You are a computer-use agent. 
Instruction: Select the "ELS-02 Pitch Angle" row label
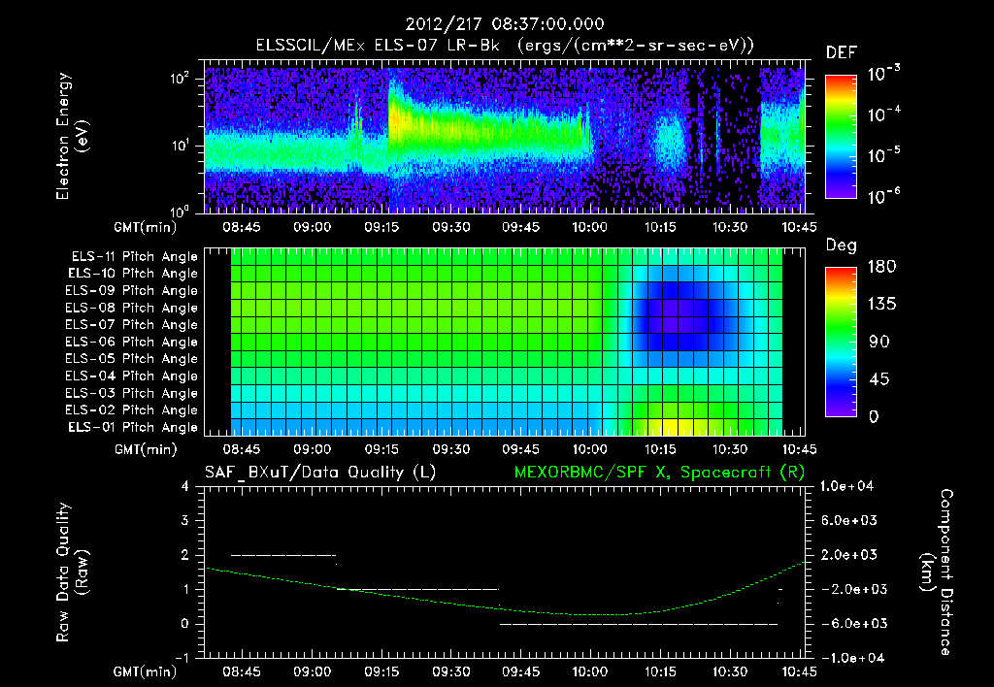132,410
